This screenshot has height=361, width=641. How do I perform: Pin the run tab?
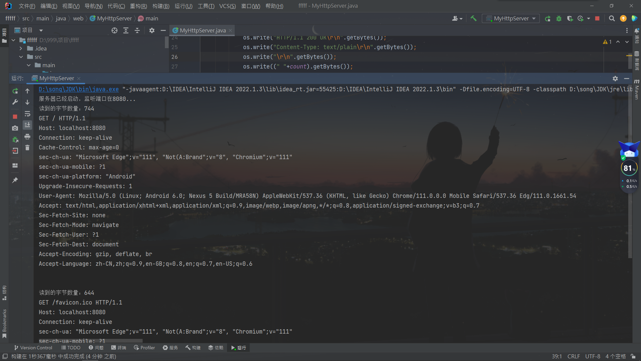click(x=15, y=180)
